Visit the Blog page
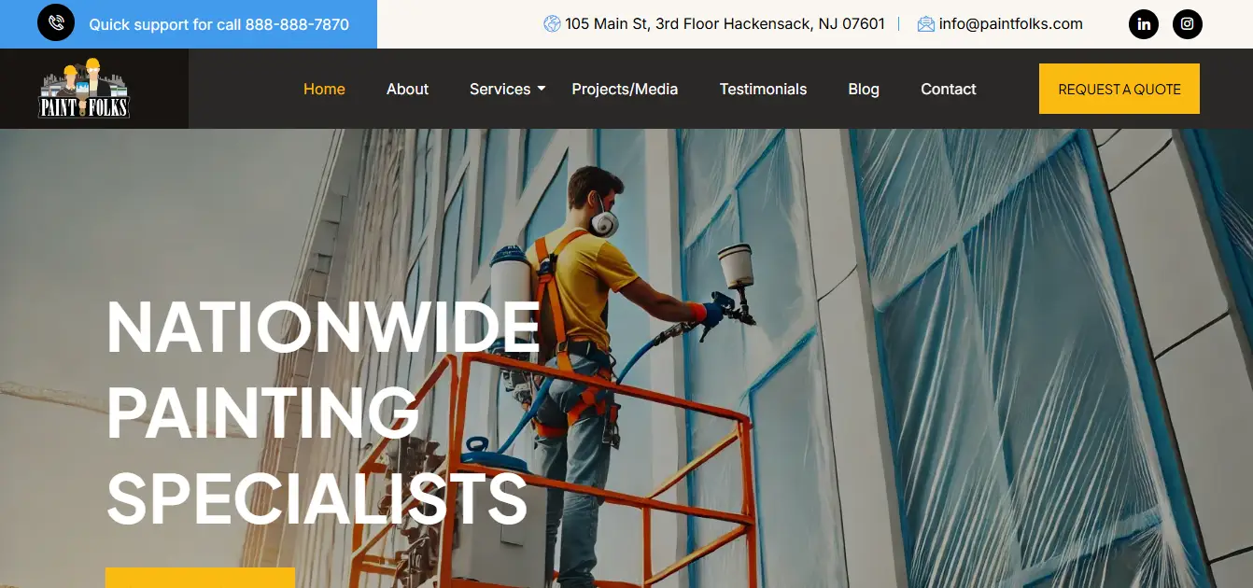The image size is (1253, 588). click(x=864, y=89)
